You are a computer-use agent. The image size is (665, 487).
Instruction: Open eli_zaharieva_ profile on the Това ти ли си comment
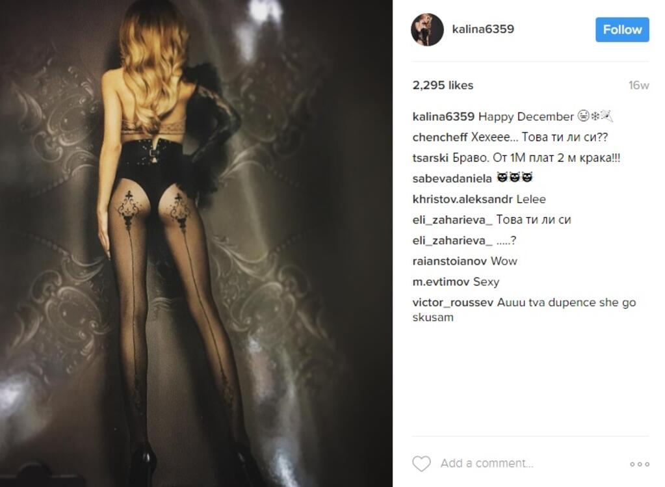coord(452,220)
